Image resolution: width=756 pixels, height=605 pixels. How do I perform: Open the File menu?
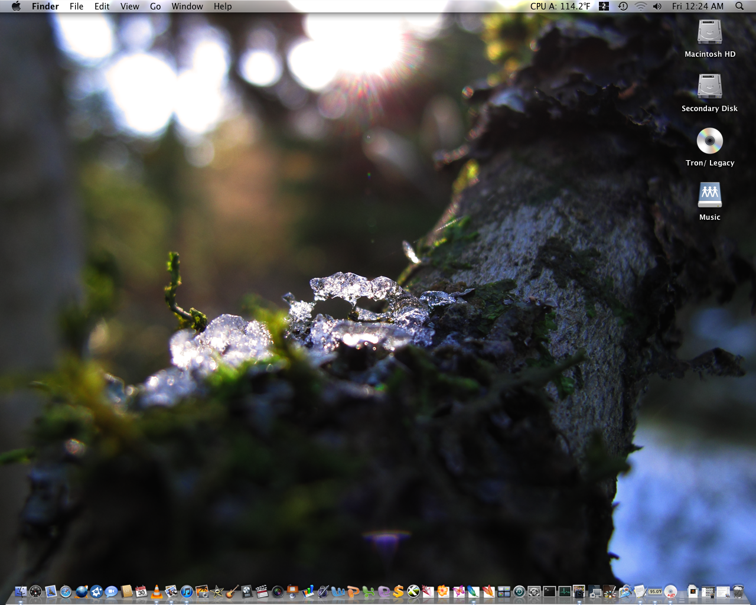click(77, 6)
